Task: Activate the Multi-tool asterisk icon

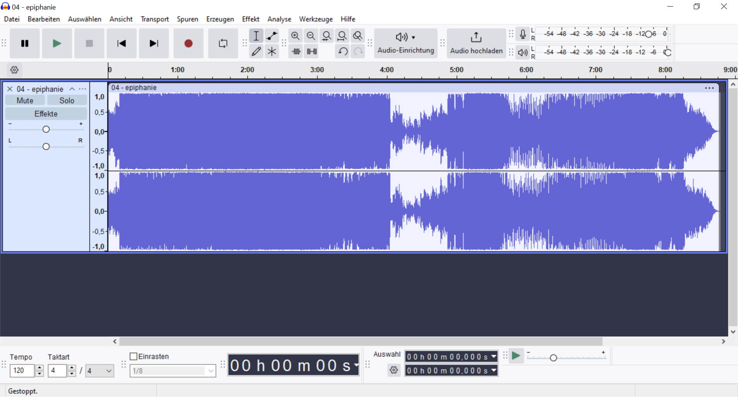Action: click(x=272, y=51)
